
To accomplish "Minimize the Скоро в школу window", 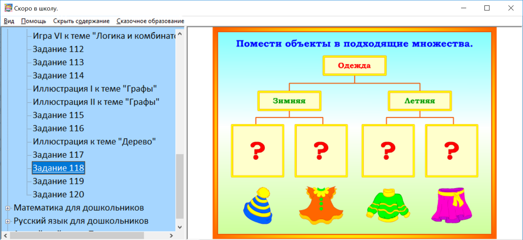I will 463,8.
